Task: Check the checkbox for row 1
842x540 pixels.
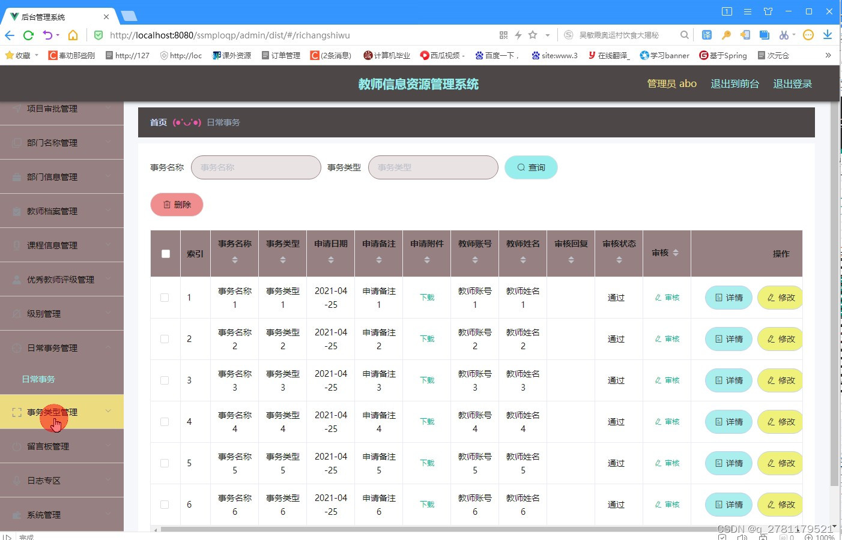Action: click(165, 298)
